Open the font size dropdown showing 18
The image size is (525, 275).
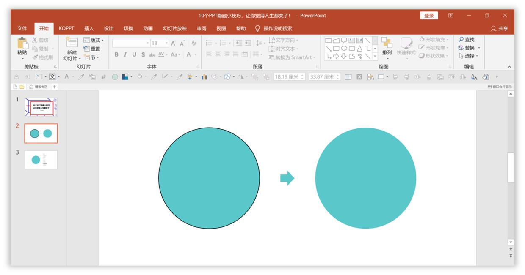coord(167,43)
